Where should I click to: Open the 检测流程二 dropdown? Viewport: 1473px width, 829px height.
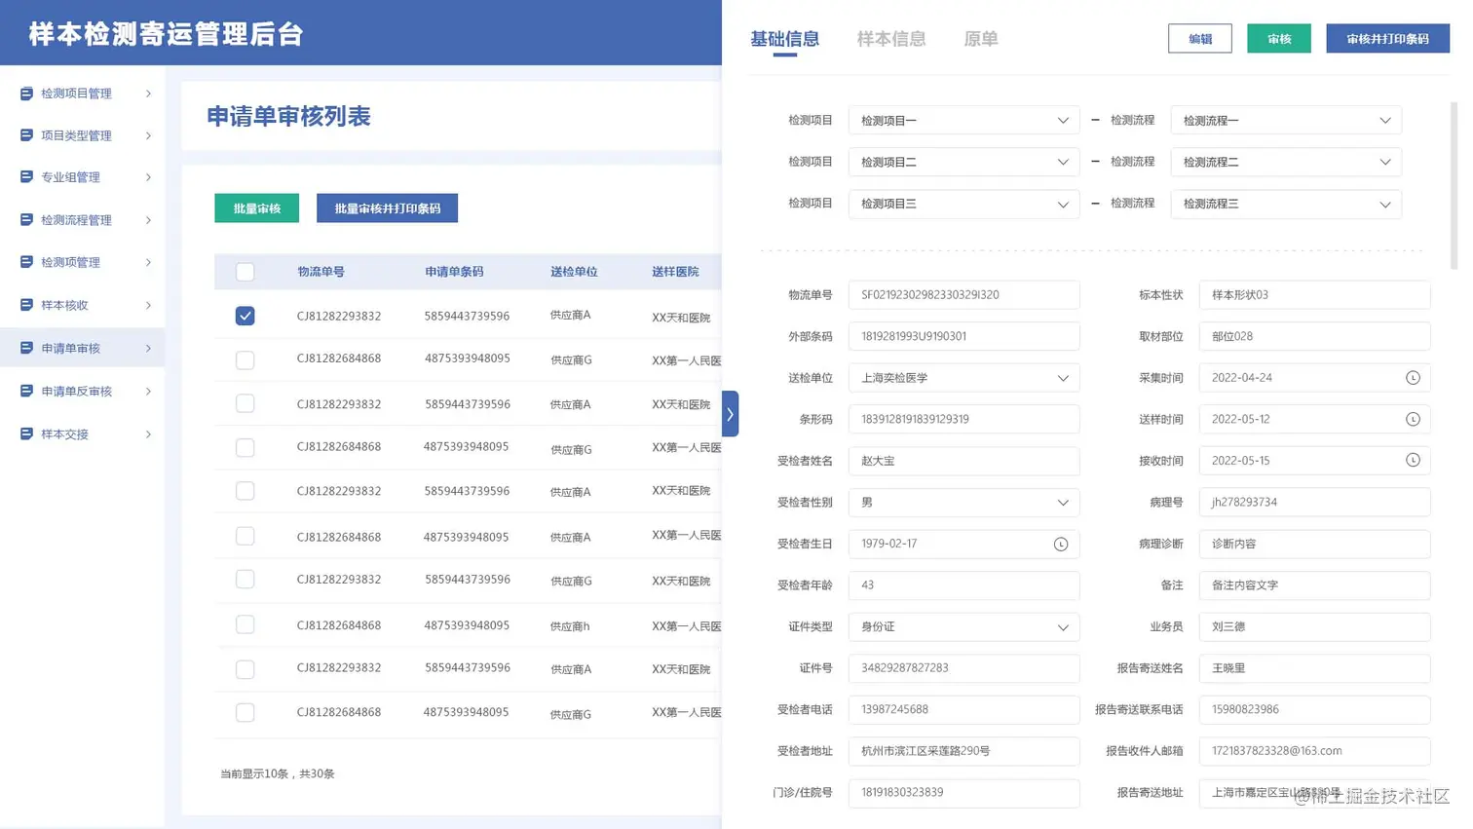click(1286, 162)
